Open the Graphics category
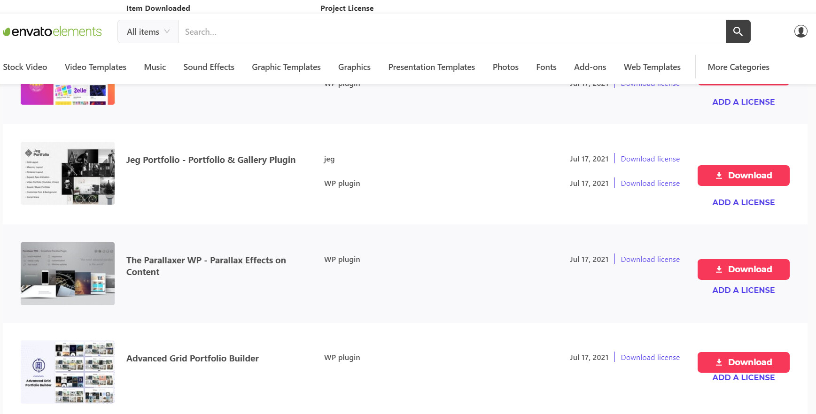Screen dimensions: 816x414 click(354, 67)
